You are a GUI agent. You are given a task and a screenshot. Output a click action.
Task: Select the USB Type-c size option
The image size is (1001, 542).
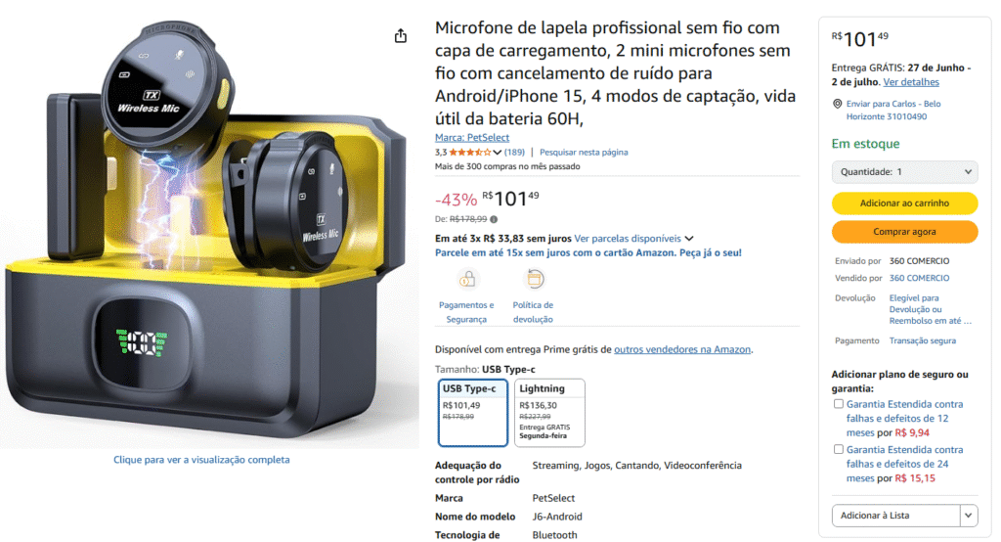(x=473, y=412)
